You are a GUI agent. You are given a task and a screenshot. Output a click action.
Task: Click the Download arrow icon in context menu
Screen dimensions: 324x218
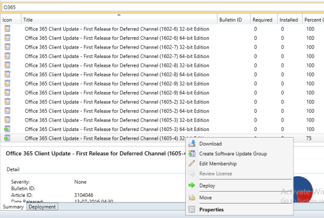tap(192, 143)
